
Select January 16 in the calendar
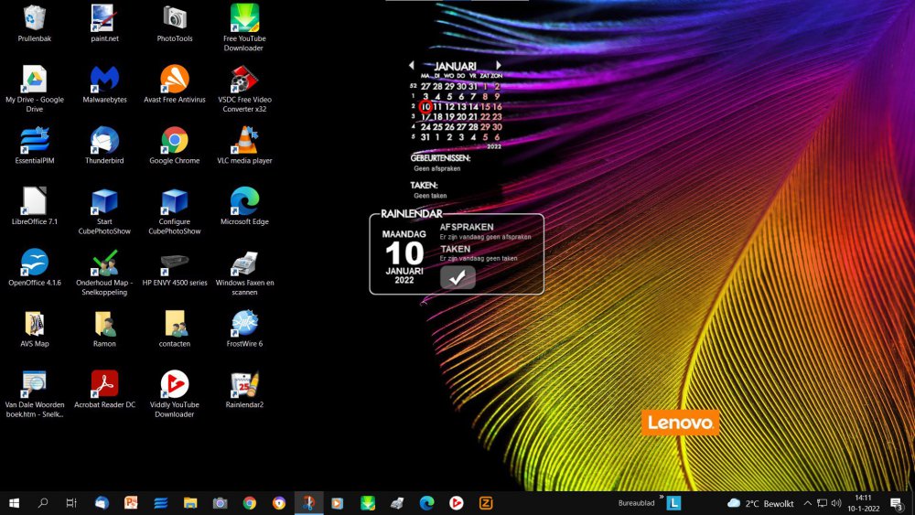tap(497, 107)
